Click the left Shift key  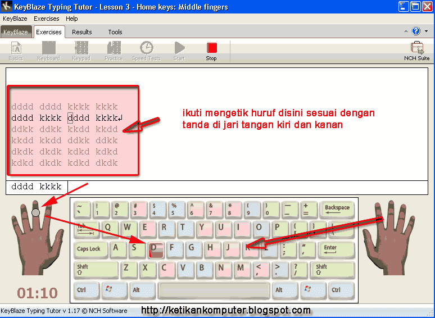pos(96,270)
